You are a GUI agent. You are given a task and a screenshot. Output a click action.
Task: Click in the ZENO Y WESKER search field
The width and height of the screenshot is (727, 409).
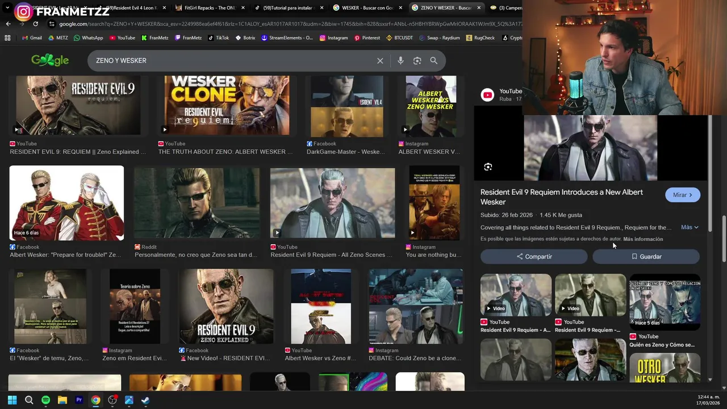233,61
